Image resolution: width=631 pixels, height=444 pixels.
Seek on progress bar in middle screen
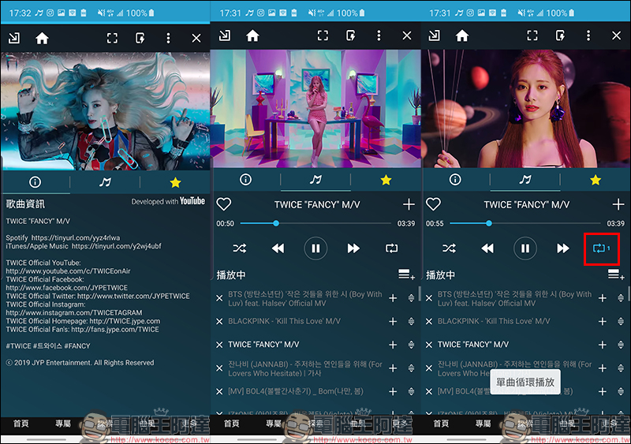(315, 223)
